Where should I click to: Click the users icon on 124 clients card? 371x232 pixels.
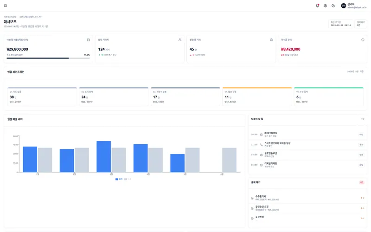coord(180,40)
